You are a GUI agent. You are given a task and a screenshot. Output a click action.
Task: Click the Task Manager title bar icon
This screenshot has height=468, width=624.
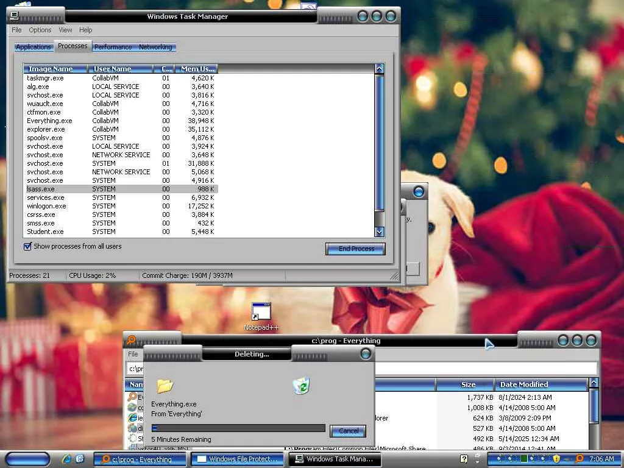pos(15,16)
